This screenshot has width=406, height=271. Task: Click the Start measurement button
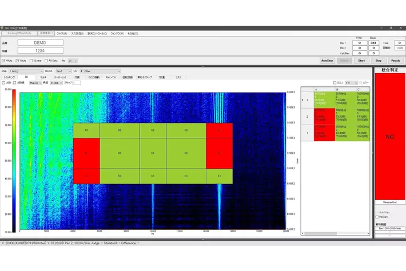[361, 60]
